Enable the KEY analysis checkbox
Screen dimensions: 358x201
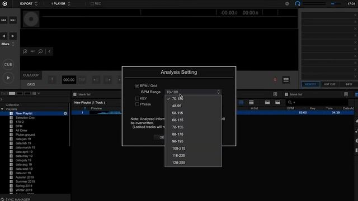point(137,98)
